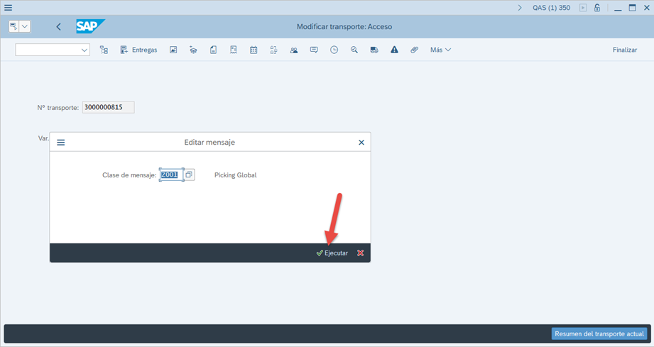Image resolution: width=654 pixels, height=347 pixels.
Task: Click the clock icon in toolbar
Action: point(334,50)
